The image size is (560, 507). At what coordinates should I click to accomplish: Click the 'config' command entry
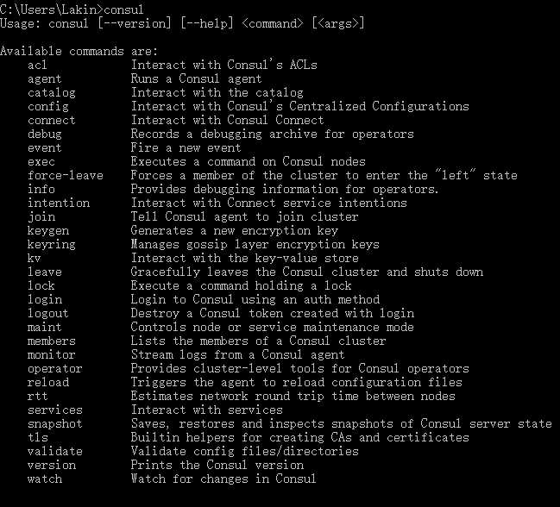47,107
